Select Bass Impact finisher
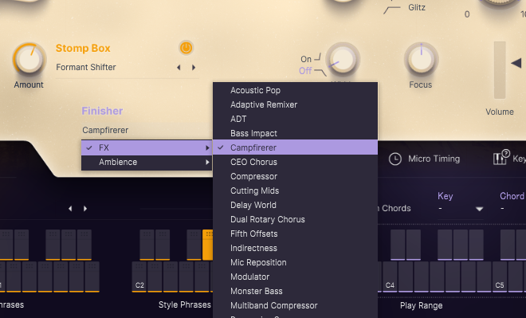The image size is (526, 318). click(295, 134)
